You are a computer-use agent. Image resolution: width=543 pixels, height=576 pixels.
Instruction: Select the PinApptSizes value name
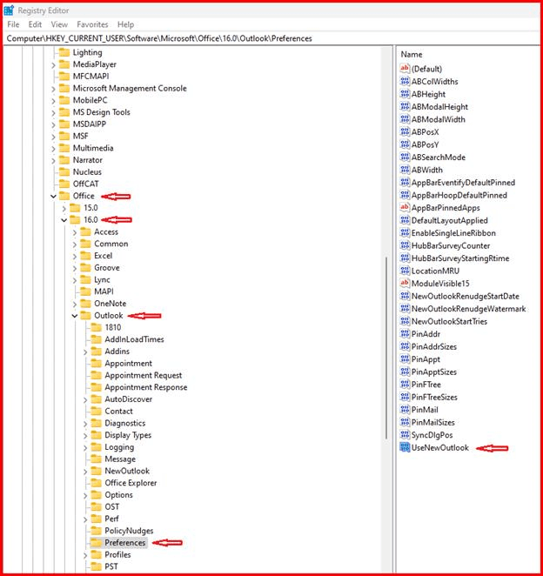tap(434, 372)
